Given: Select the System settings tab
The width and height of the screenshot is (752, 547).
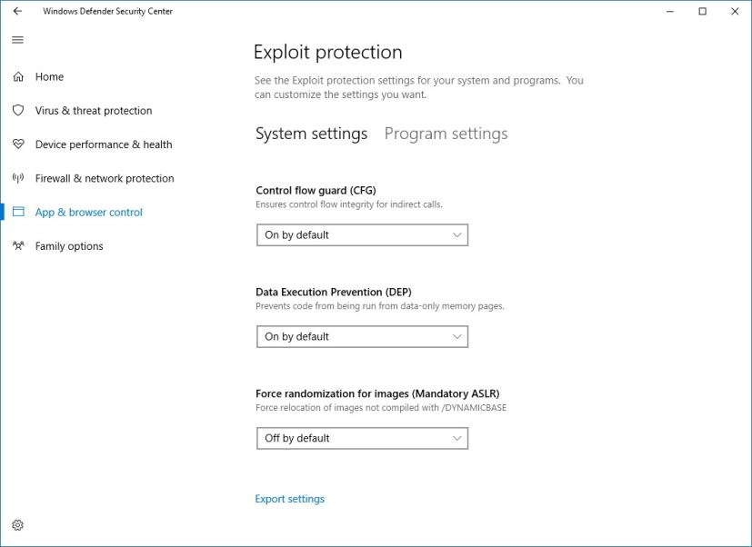Looking at the screenshot, I should [x=311, y=133].
